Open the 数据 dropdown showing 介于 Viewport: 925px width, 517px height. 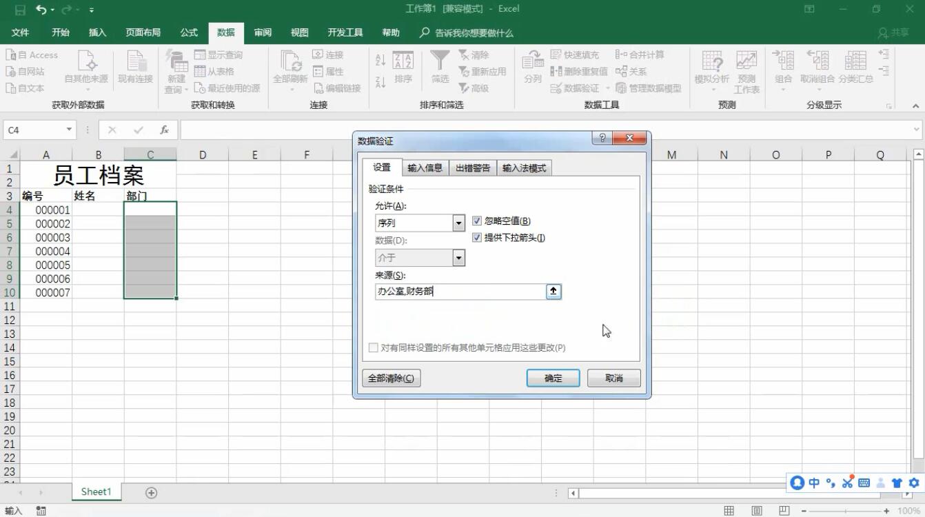(x=459, y=258)
